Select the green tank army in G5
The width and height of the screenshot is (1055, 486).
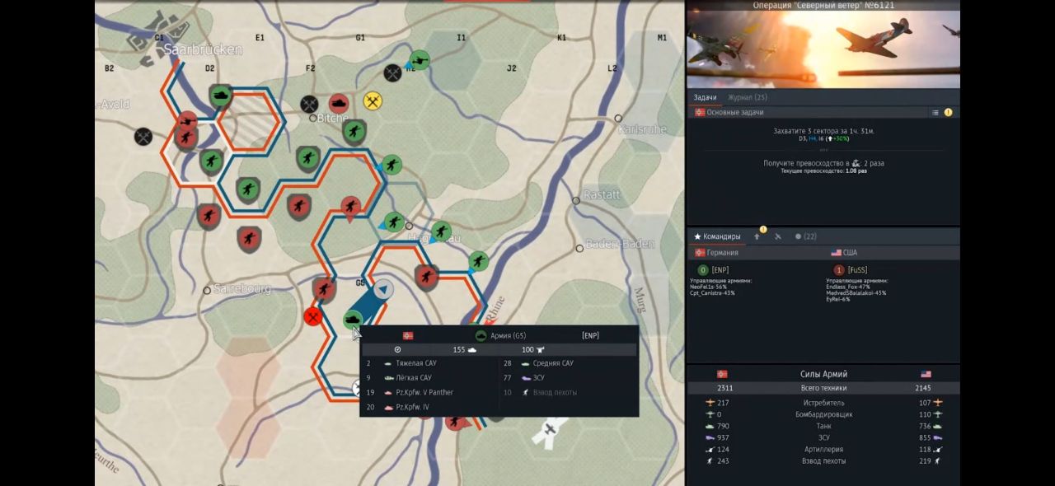(x=354, y=319)
